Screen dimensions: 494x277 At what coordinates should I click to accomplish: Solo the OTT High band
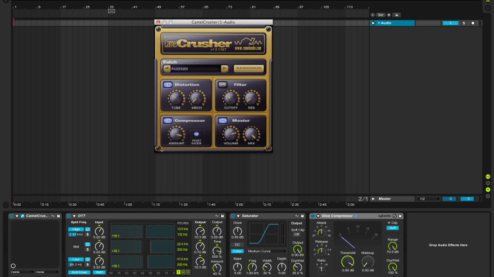[x=87, y=234]
